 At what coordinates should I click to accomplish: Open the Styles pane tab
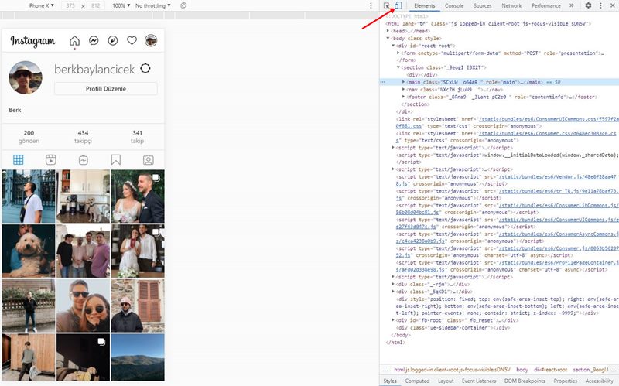tap(390, 381)
